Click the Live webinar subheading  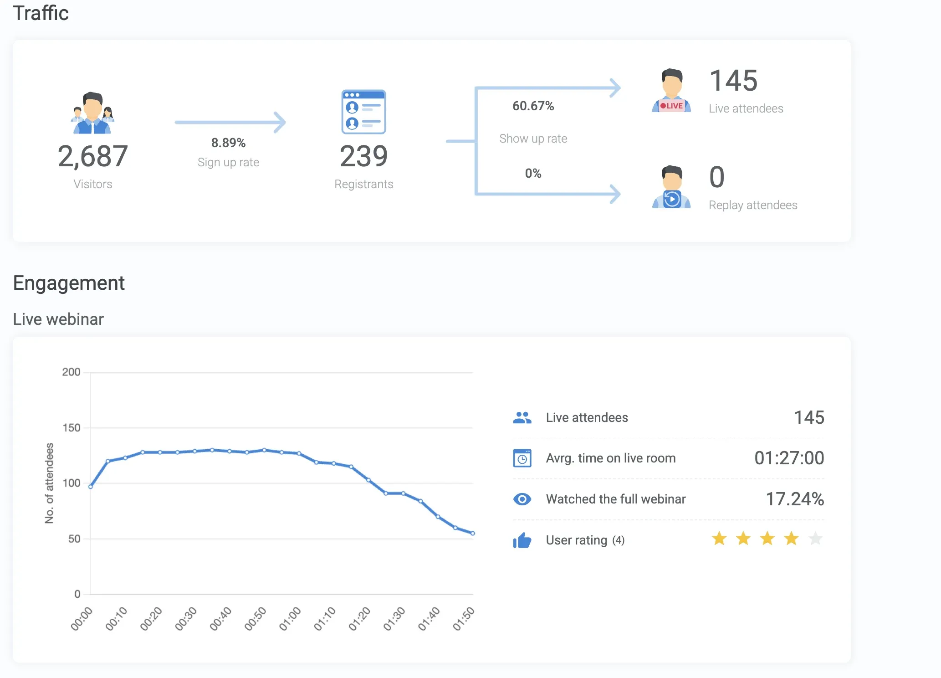tap(58, 319)
